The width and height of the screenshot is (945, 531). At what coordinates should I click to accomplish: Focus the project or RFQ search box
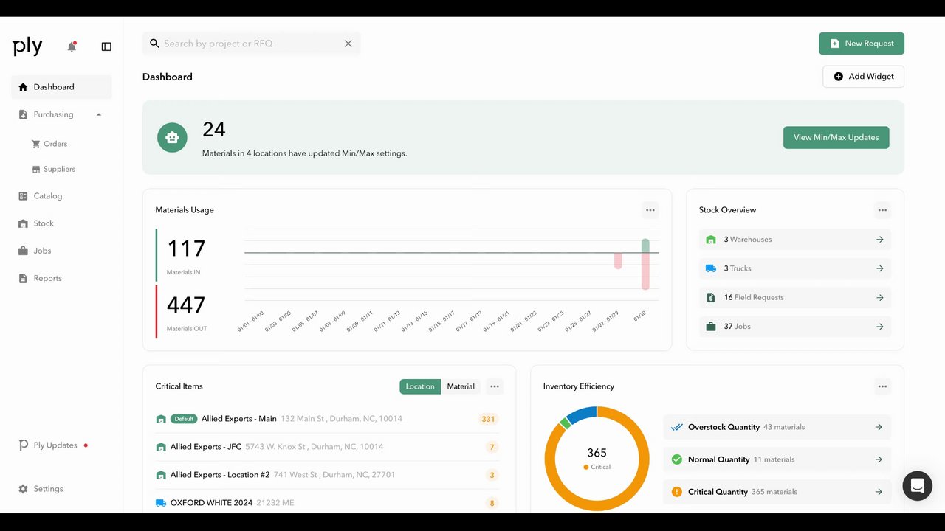tap(251, 44)
